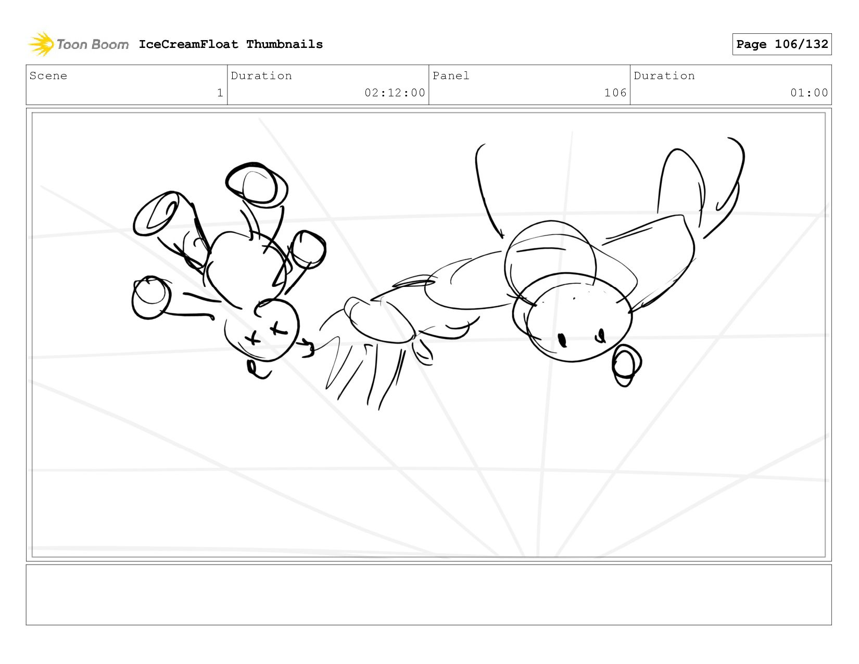The height and width of the screenshot is (664, 859).
Task: Select the title 'IceCreamFloat Thumbnails'
Action: (231, 44)
